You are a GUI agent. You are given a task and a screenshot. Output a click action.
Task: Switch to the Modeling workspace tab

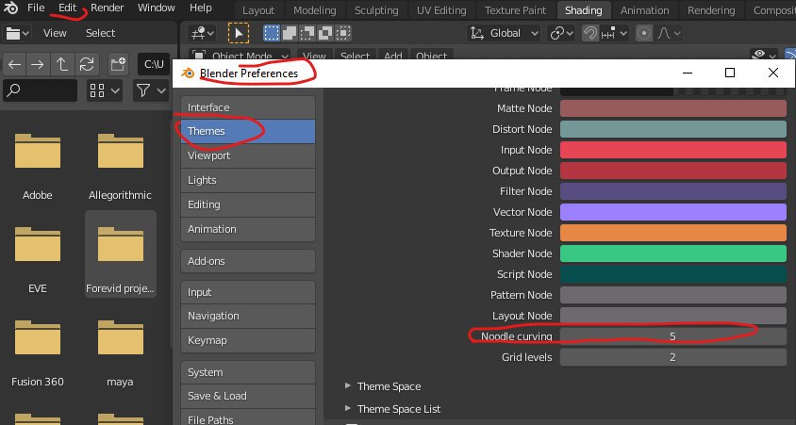tap(315, 10)
